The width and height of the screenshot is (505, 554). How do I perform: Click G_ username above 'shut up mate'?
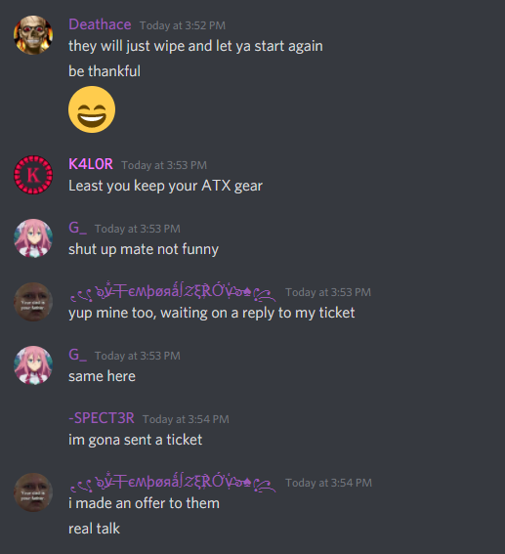click(78, 228)
